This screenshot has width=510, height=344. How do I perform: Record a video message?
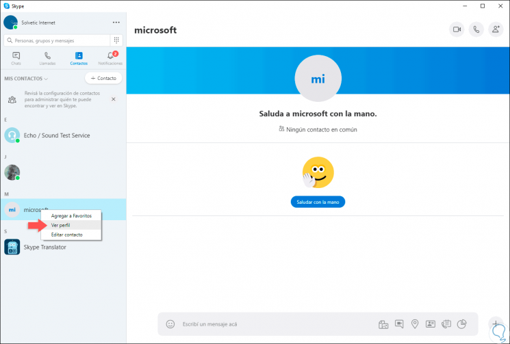click(399, 324)
